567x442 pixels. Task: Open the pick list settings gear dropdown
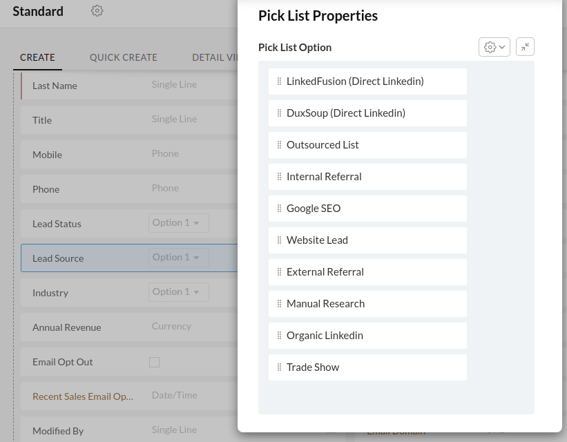(x=494, y=47)
